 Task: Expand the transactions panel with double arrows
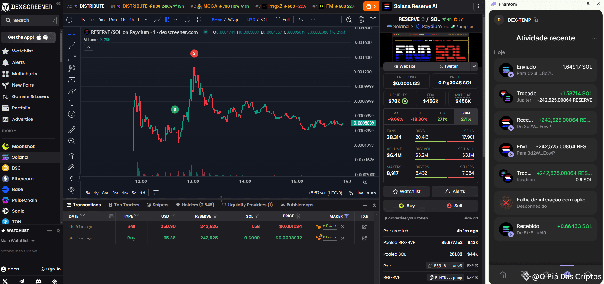point(374,205)
